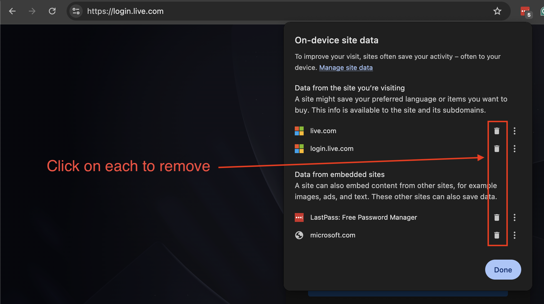Screen dimensions: 544x304
Task: Expand options menu for microsoft.com entry
Action: (515, 235)
